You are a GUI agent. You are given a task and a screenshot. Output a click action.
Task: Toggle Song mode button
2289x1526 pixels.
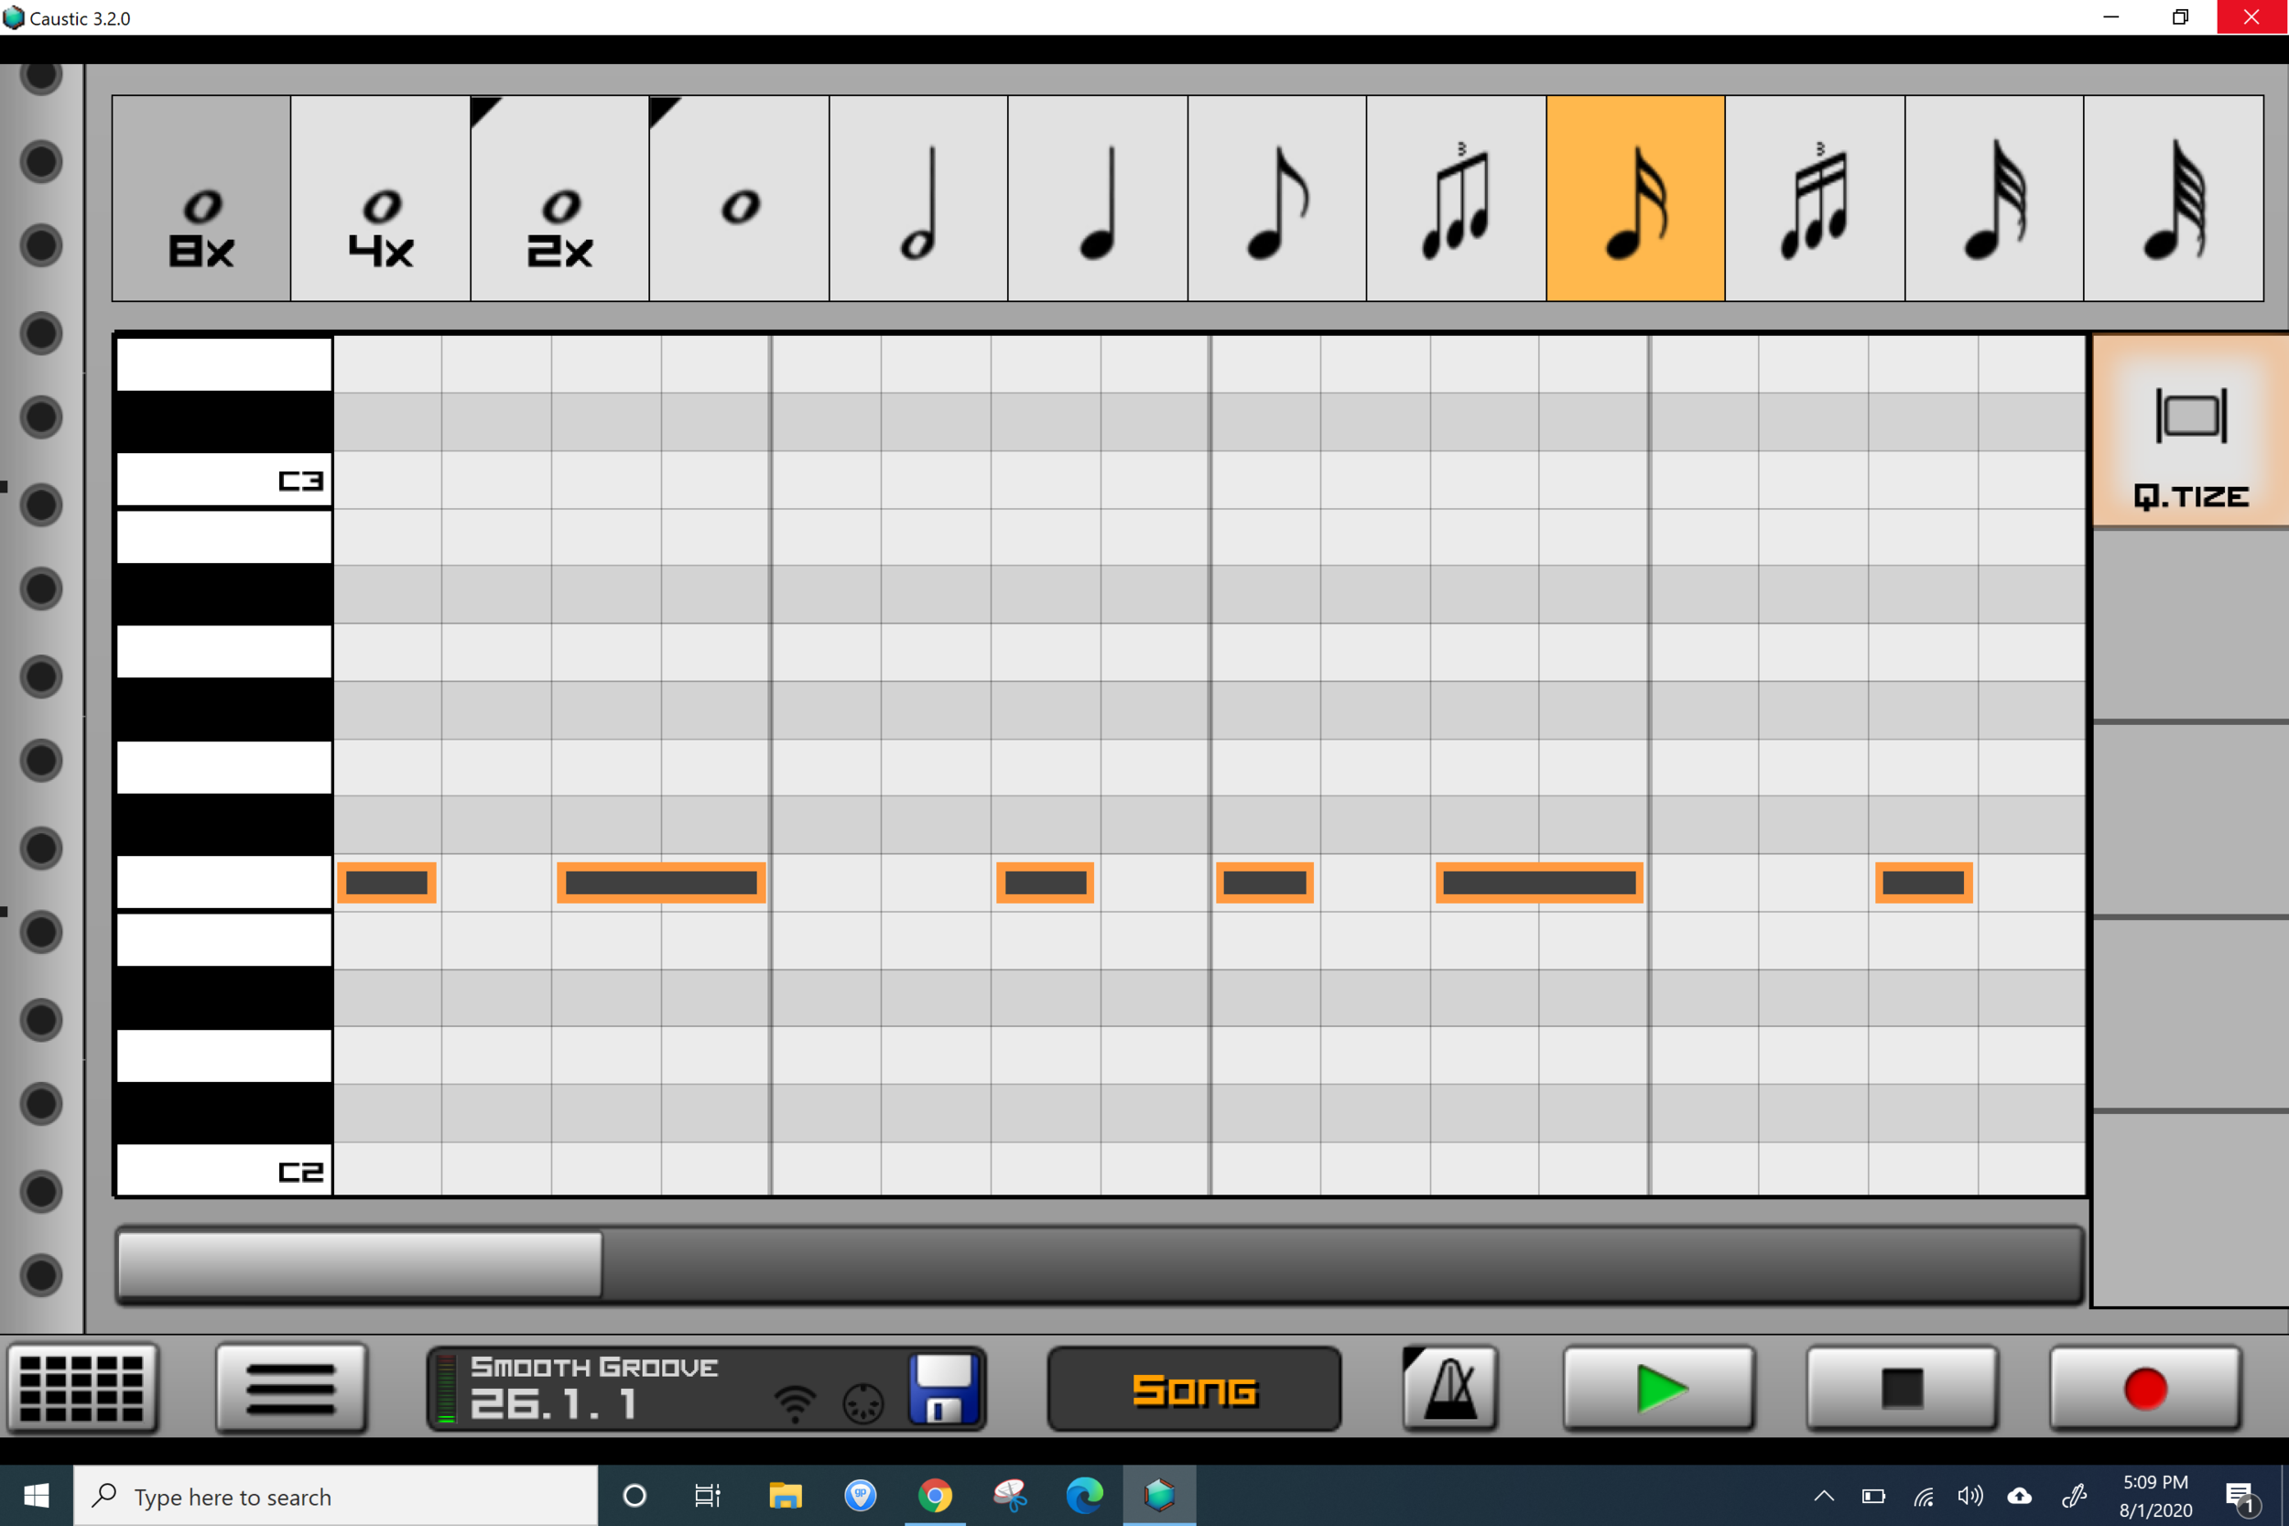coord(1194,1389)
